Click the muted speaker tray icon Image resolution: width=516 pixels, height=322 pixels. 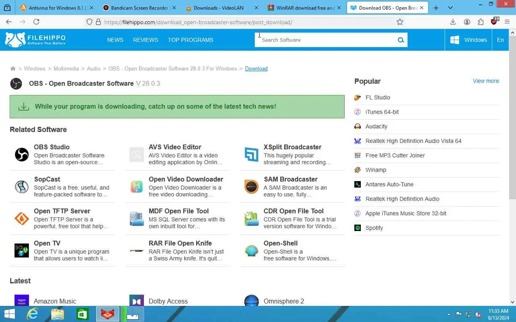click(478, 314)
